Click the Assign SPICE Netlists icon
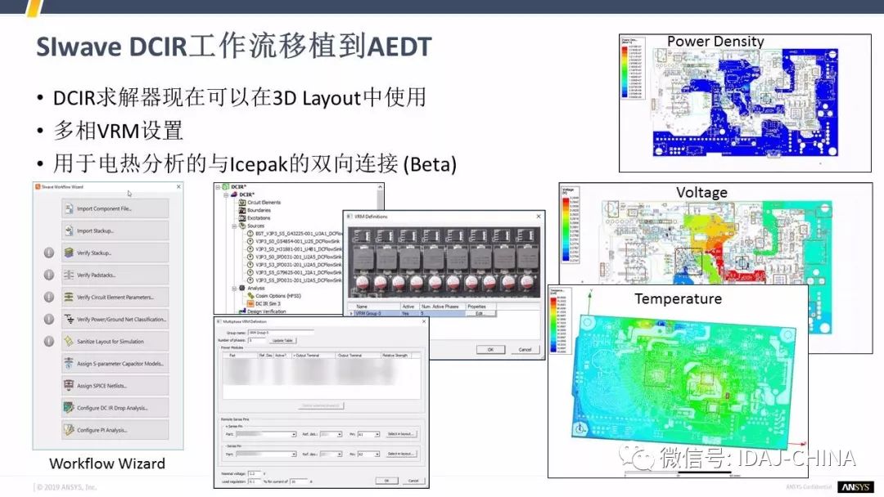The height and width of the screenshot is (497, 884). (x=69, y=386)
